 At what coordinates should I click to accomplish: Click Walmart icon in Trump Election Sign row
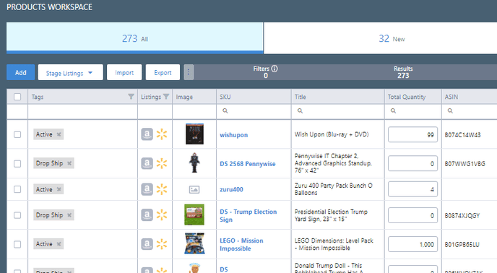click(x=162, y=215)
